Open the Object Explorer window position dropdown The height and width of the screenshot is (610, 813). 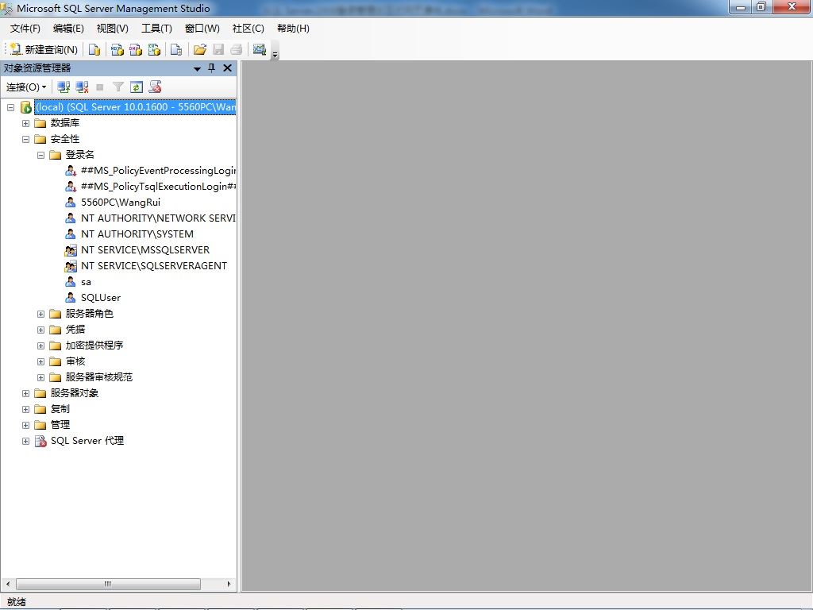coord(197,68)
